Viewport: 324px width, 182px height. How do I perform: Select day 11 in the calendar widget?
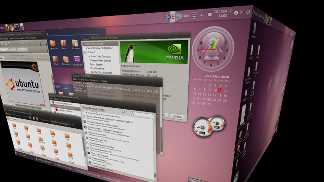point(220,91)
